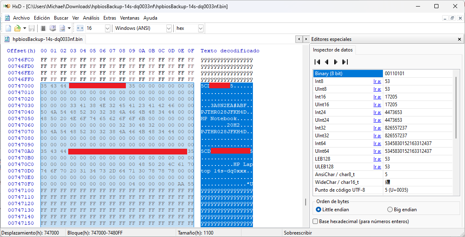Click decoded text 'top 14s-dq0xxx..'
The width and height of the screenshot is (465, 237).
pos(227,170)
